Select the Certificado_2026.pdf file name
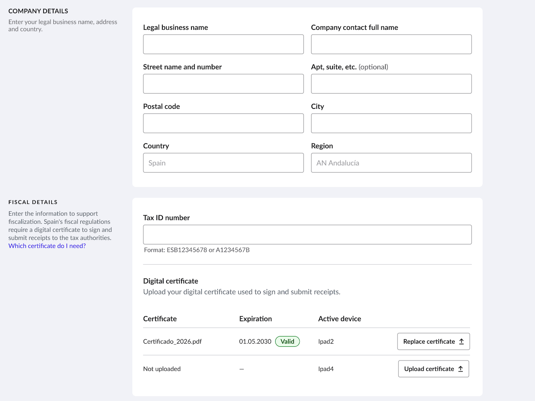 coord(172,341)
